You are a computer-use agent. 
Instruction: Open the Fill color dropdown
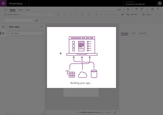click(99, 14)
